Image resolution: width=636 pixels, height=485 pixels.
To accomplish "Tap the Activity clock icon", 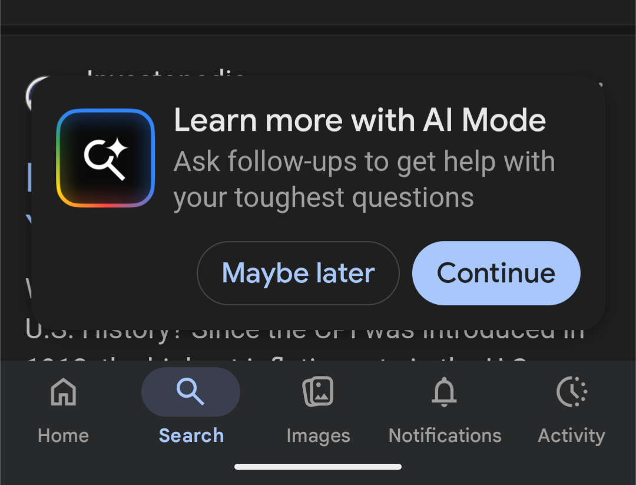I will 571,392.
